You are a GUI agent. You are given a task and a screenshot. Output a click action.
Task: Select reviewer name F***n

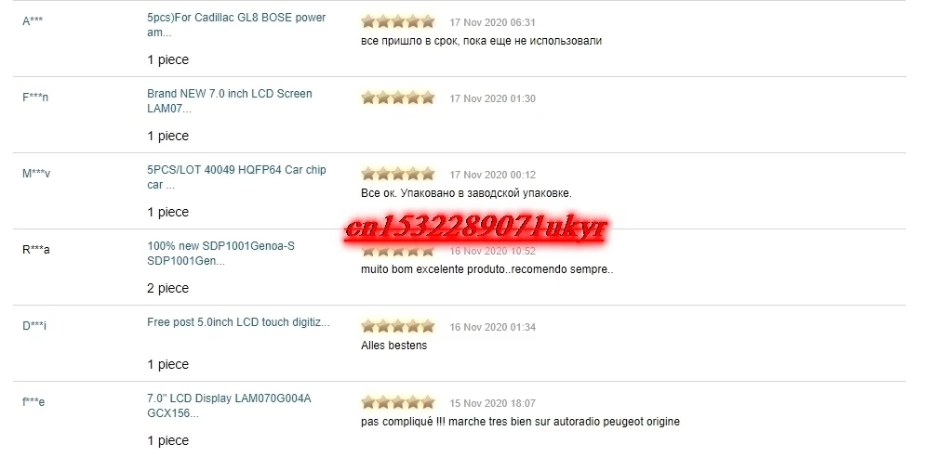tap(35, 97)
